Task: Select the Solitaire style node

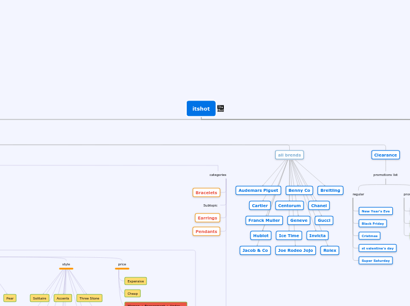Action: tap(39, 298)
